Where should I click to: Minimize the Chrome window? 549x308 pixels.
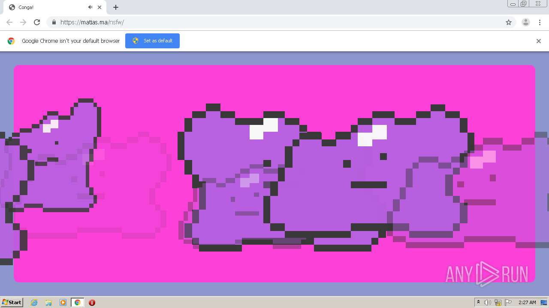[x=513, y=4]
